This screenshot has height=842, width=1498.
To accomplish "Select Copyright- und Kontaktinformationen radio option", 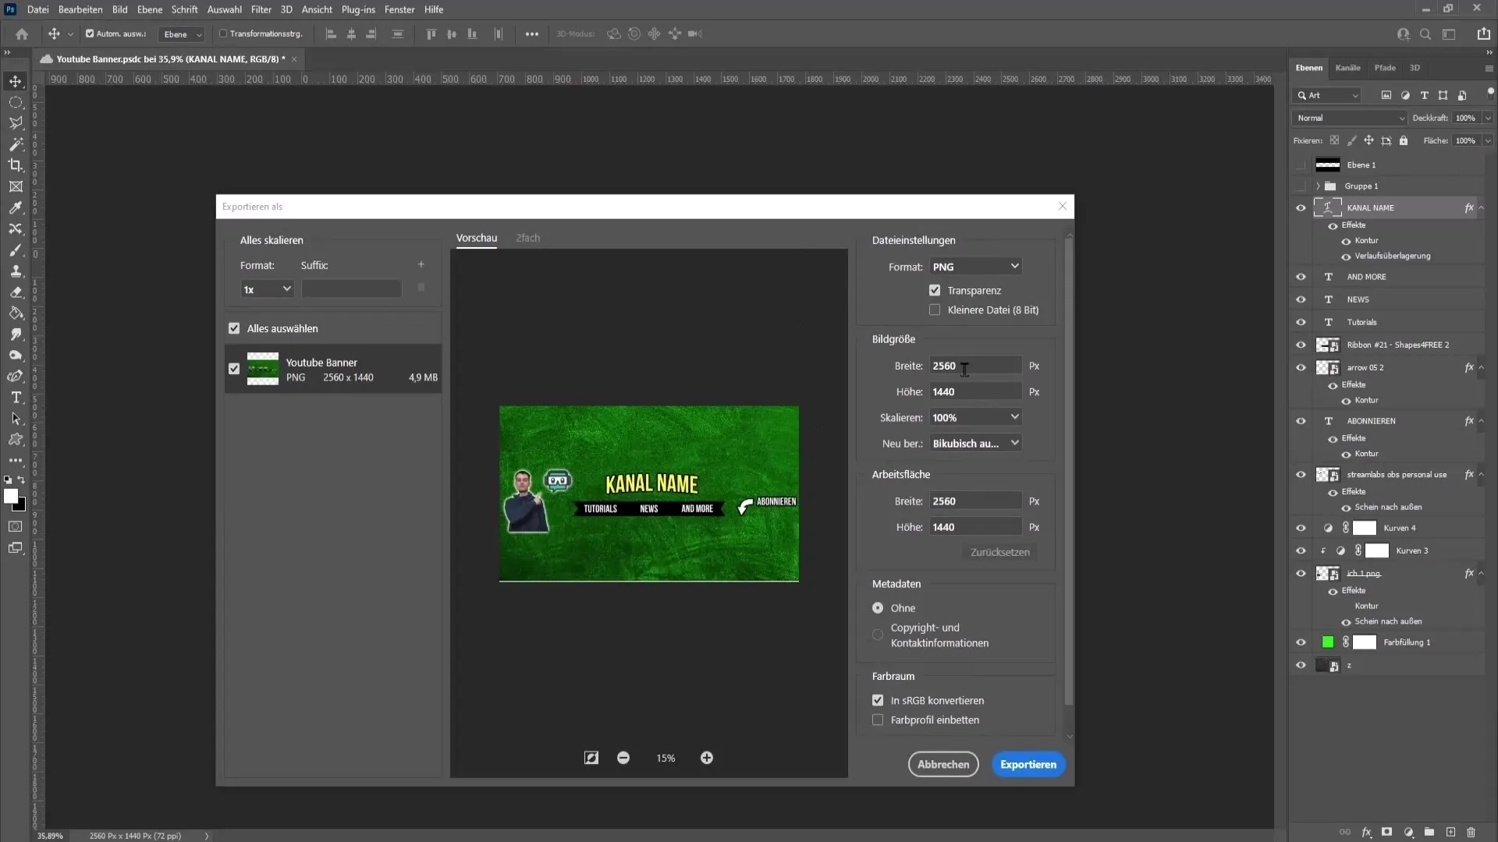I will pos(878,635).
